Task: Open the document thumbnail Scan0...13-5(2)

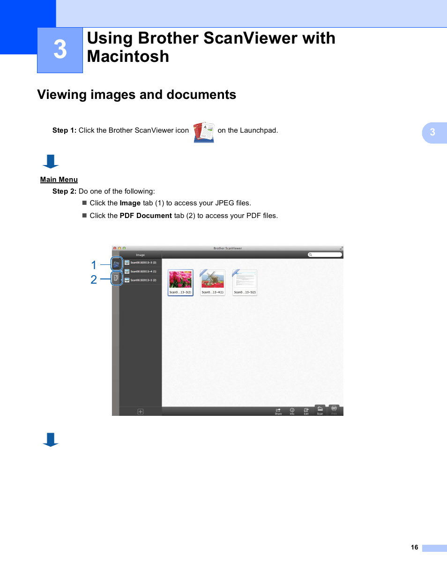Action: pyautogui.click(x=245, y=282)
